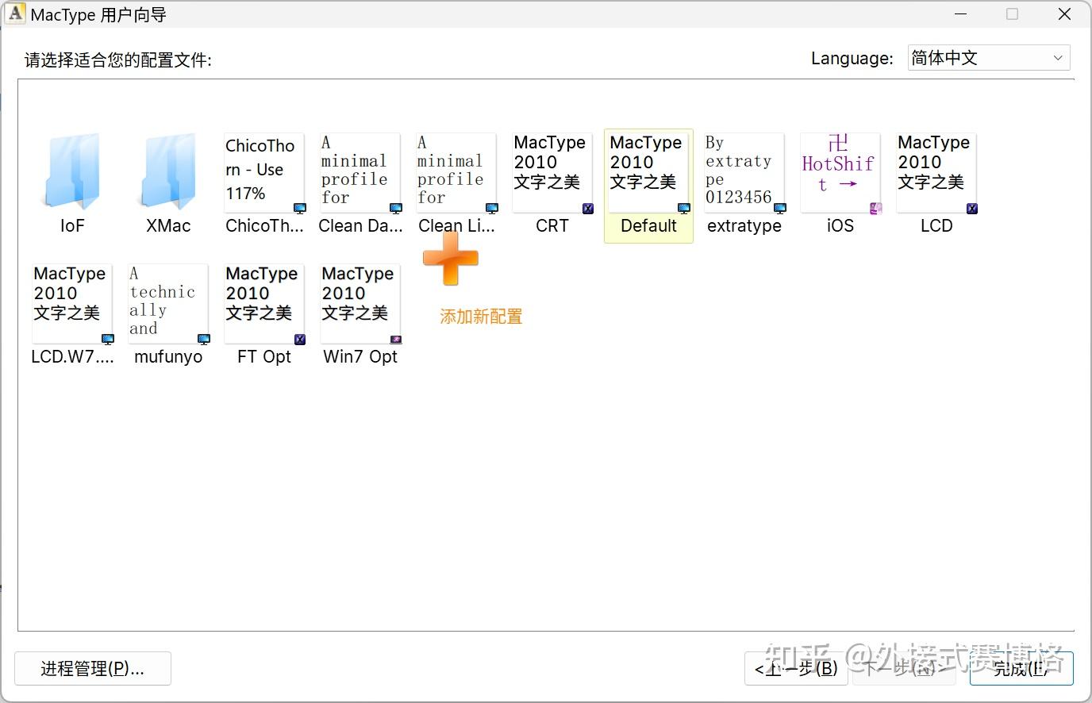Image resolution: width=1092 pixels, height=703 pixels.
Task: Select the Default MacType 2010 profile
Action: [648, 171]
